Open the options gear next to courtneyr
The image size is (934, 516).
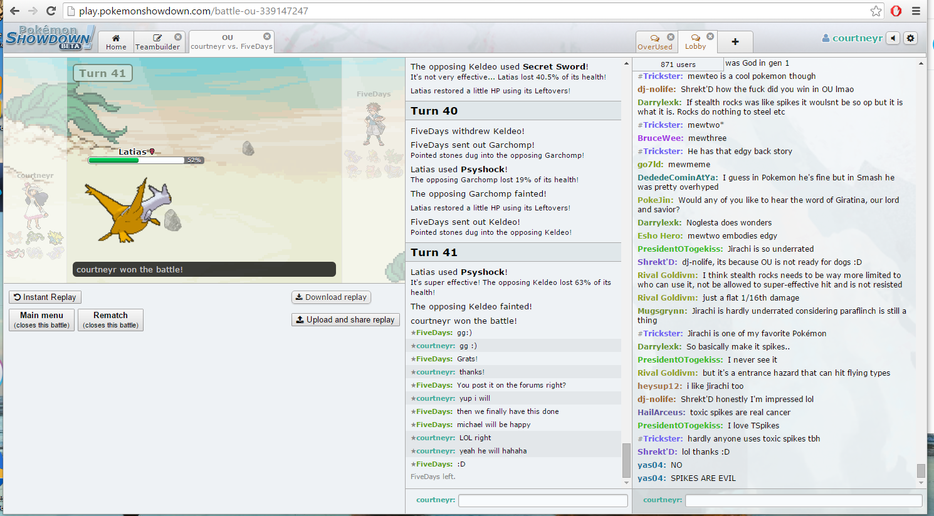(911, 38)
